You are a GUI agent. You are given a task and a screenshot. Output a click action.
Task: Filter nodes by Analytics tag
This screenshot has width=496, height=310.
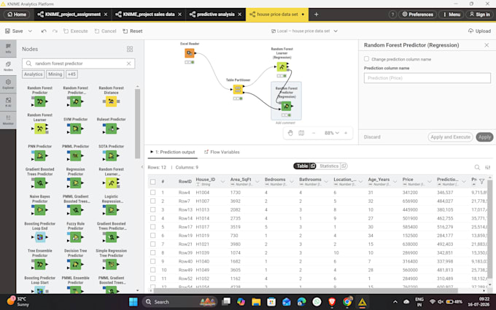click(34, 74)
